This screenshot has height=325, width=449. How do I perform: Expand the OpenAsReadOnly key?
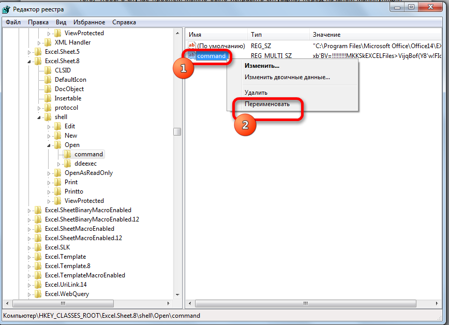(49, 173)
